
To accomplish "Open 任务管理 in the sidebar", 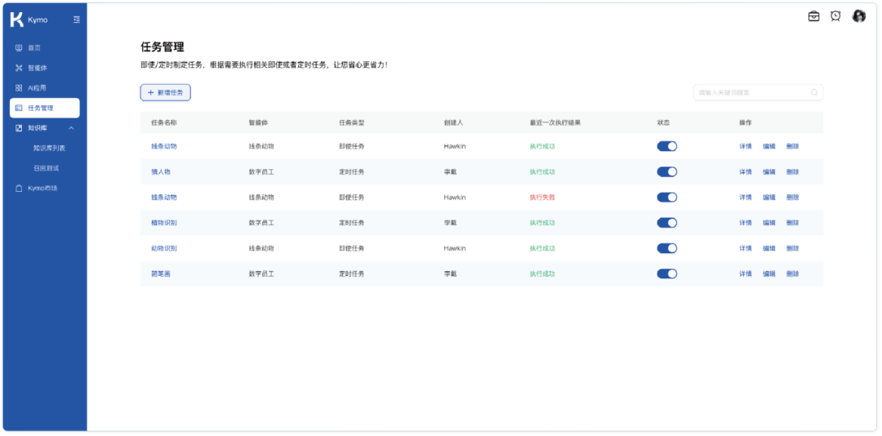I will click(44, 108).
